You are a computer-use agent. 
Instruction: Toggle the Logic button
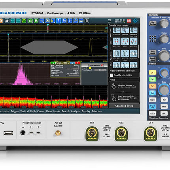153,100
